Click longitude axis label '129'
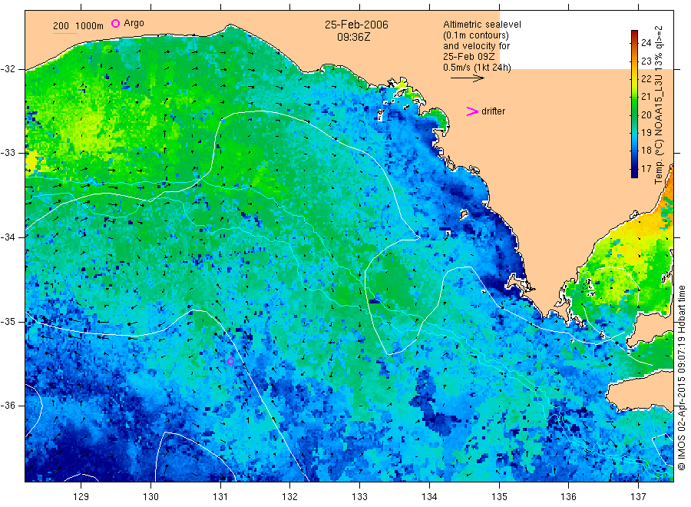 (81, 497)
